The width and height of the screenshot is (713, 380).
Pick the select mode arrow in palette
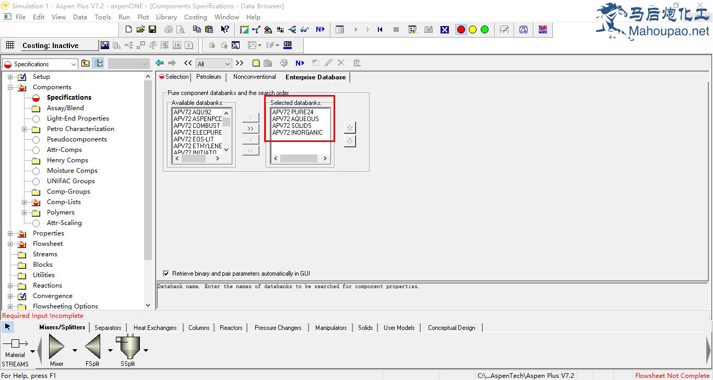coord(7,327)
